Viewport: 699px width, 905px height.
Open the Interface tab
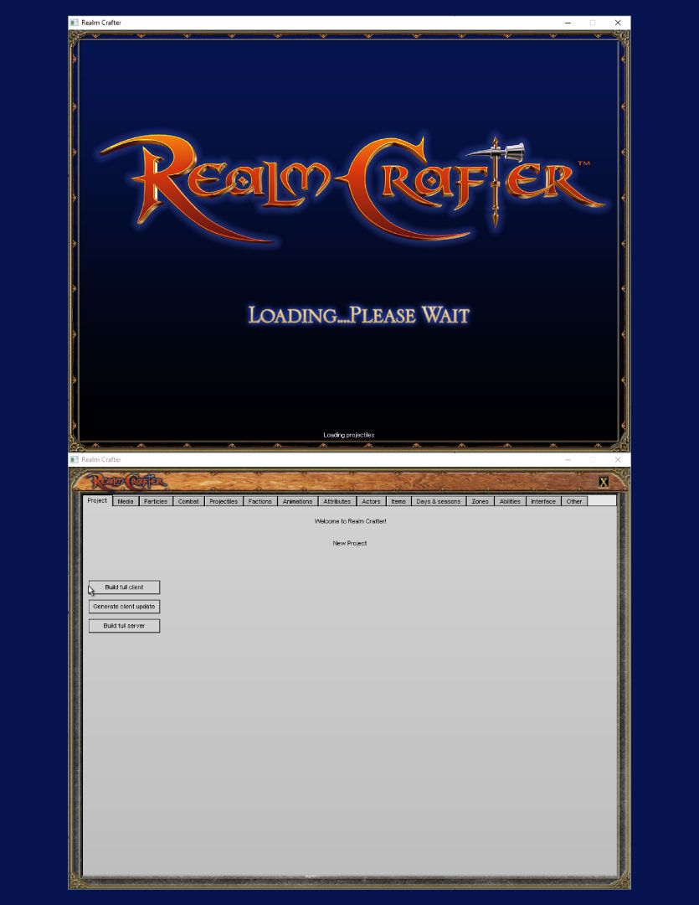[544, 502]
